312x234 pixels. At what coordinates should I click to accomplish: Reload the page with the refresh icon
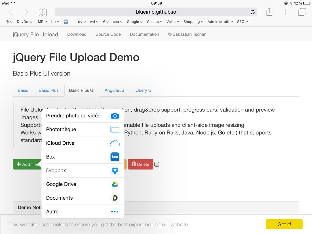click(252, 12)
